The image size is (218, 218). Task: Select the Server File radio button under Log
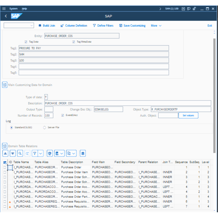44,127
